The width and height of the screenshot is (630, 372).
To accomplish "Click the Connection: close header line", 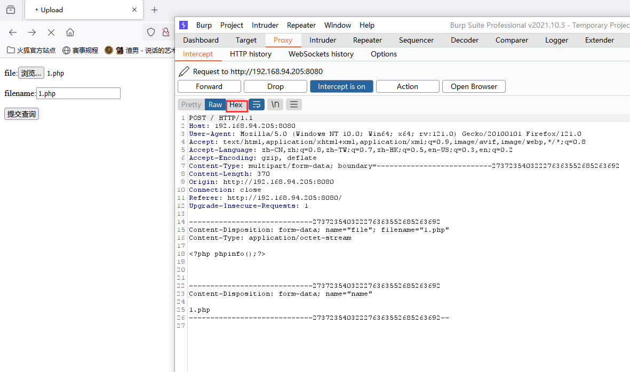I will point(225,190).
